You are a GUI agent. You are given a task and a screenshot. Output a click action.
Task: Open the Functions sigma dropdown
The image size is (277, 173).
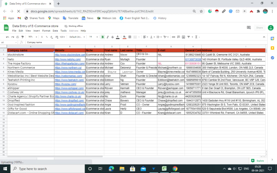pos(197,37)
